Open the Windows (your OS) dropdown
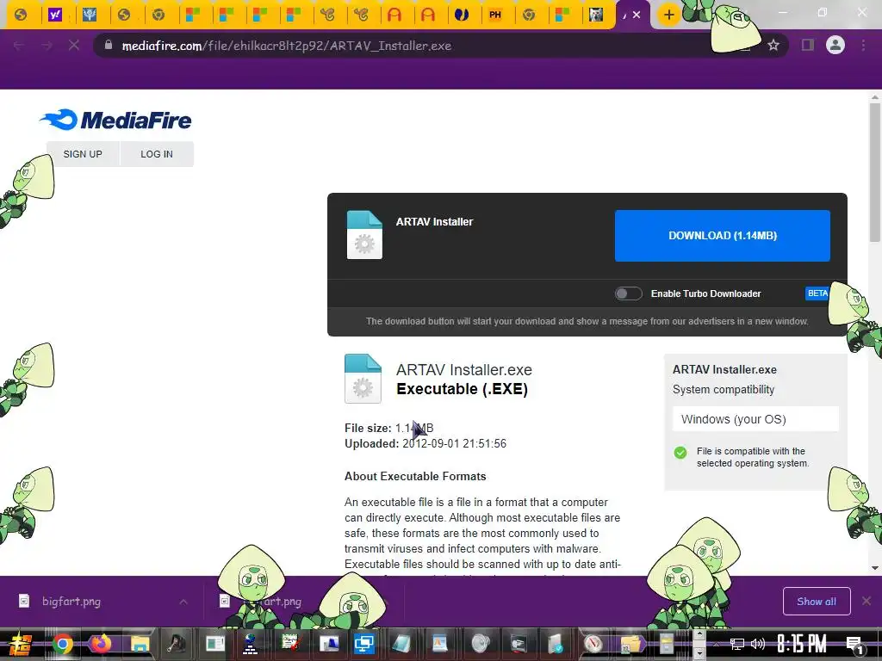The width and height of the screenshot is (882, 661). pos(755,419)
